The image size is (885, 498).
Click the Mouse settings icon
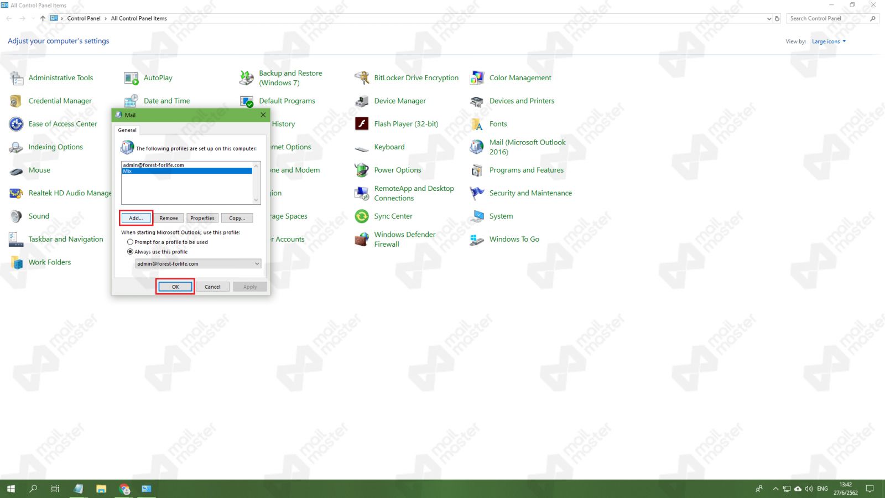17,170
